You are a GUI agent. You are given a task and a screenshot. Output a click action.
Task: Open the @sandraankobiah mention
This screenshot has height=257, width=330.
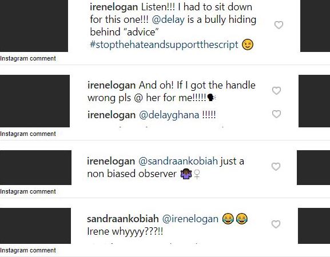[178, 161]
